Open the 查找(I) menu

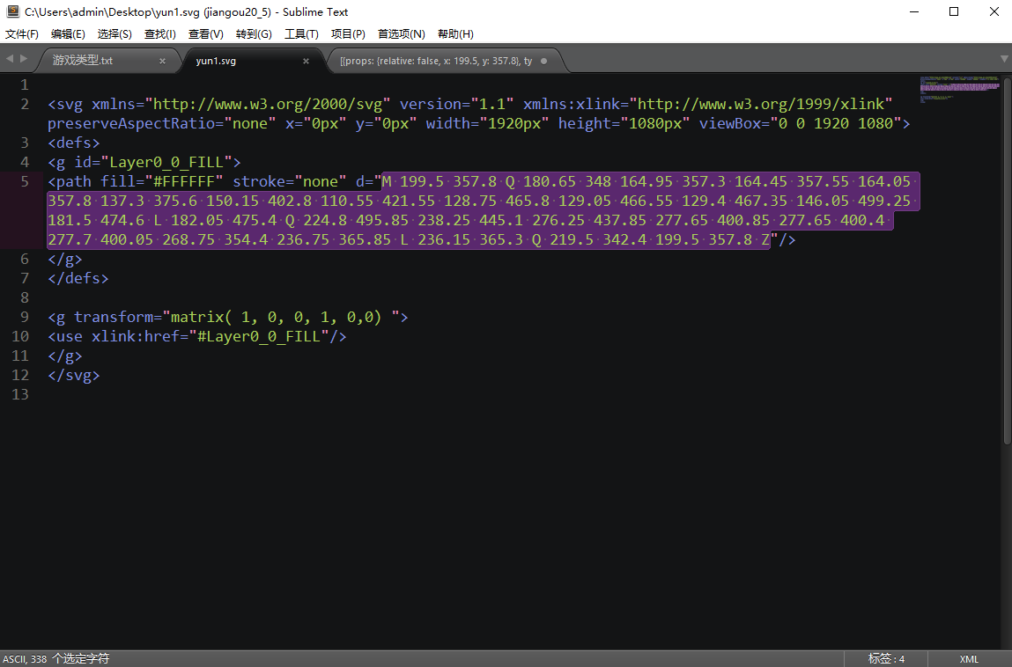click(160, 34)
